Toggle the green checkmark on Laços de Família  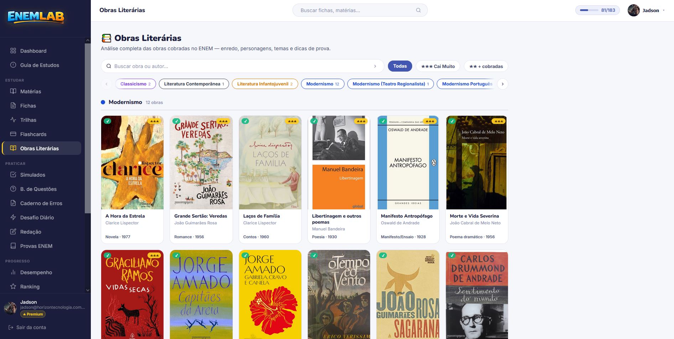click(245, 121)
